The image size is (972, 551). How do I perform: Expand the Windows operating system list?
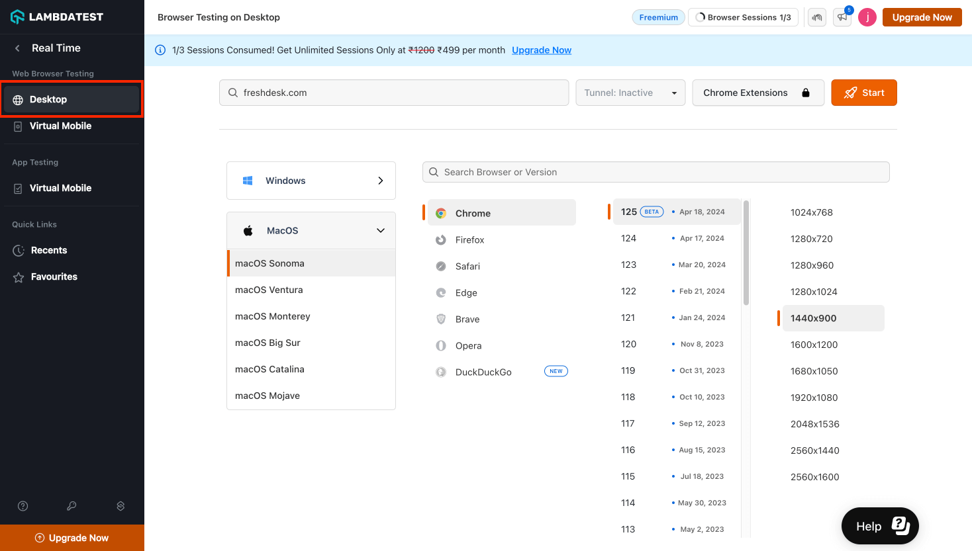(311, 181)
